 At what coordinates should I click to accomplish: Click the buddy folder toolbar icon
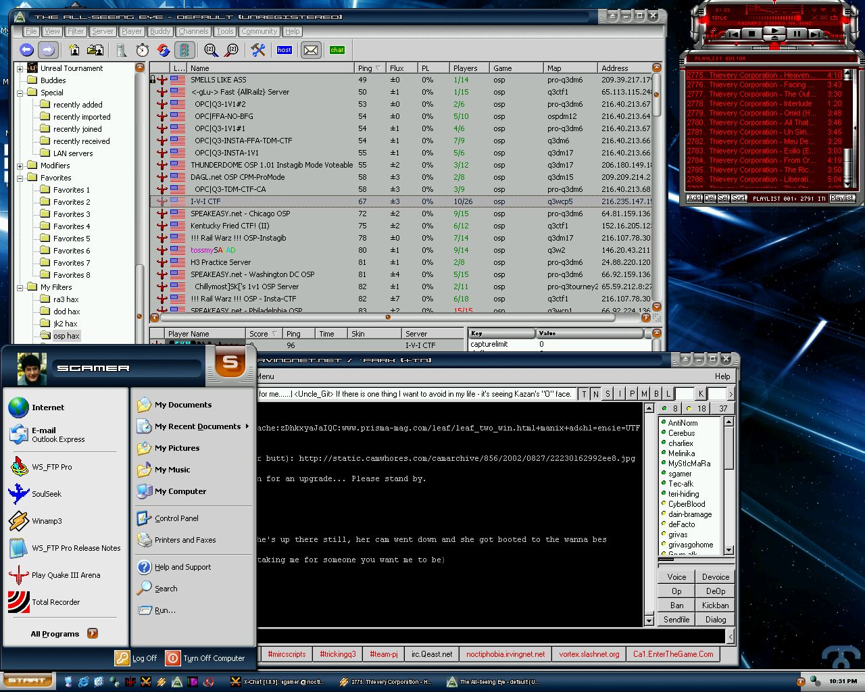[95, 49]
